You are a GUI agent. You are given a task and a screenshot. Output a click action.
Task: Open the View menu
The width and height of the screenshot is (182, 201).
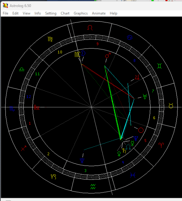coord(27,13)
